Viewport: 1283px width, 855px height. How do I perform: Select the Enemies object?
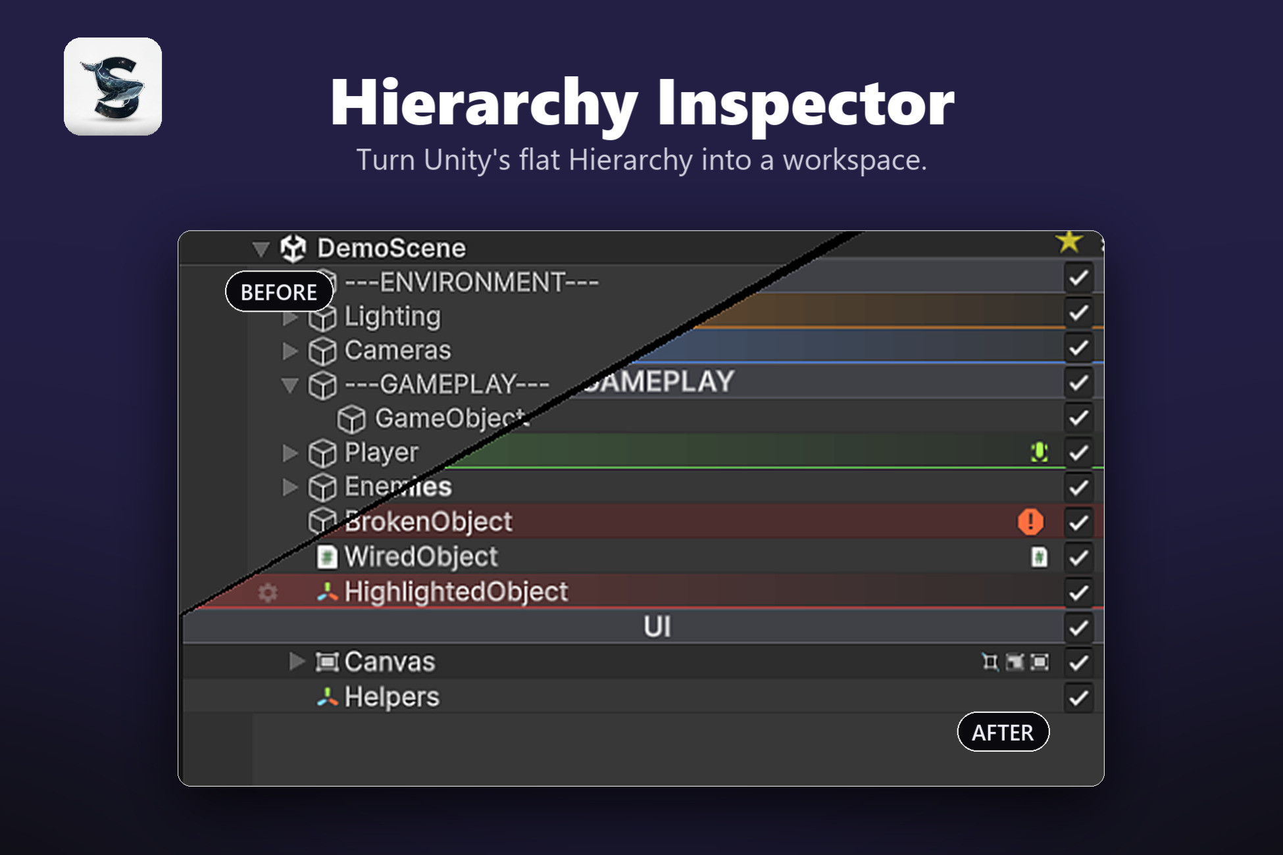pyautogui.click(x=398, y=487)
